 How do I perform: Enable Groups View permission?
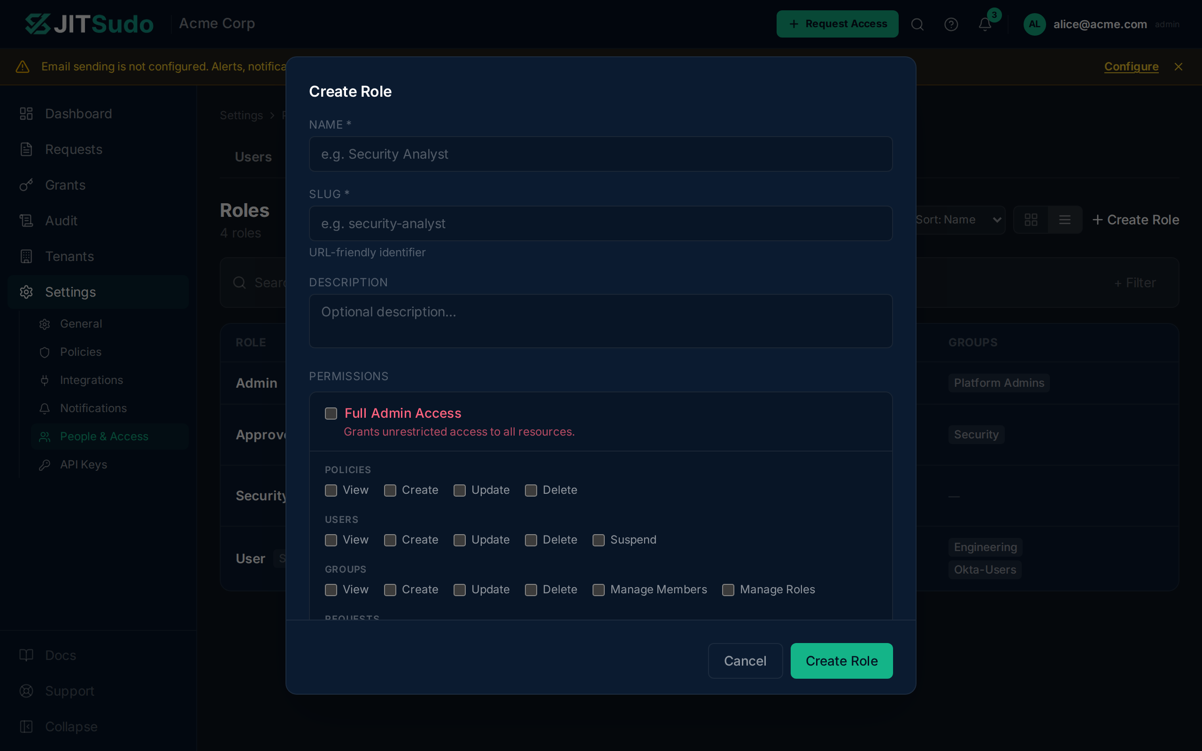coord(331,590)
